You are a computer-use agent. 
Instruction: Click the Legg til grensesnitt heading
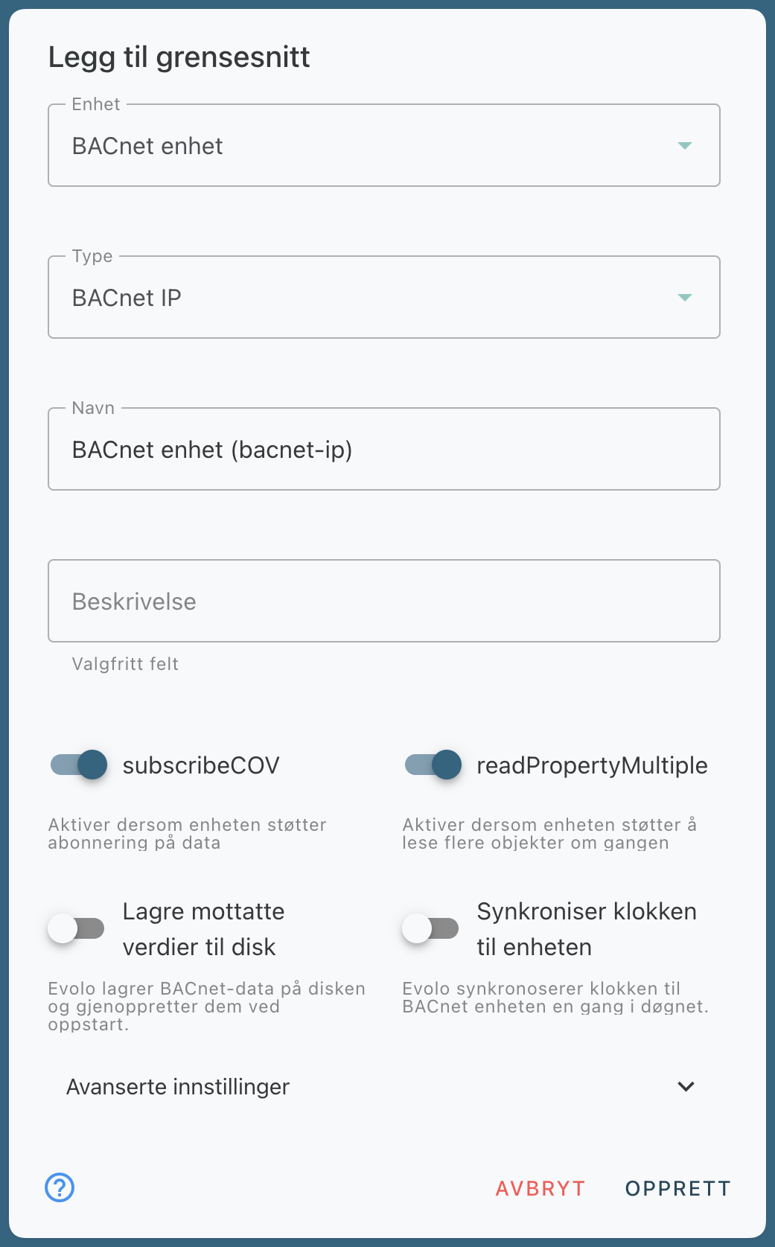click(x=179, y=57)
